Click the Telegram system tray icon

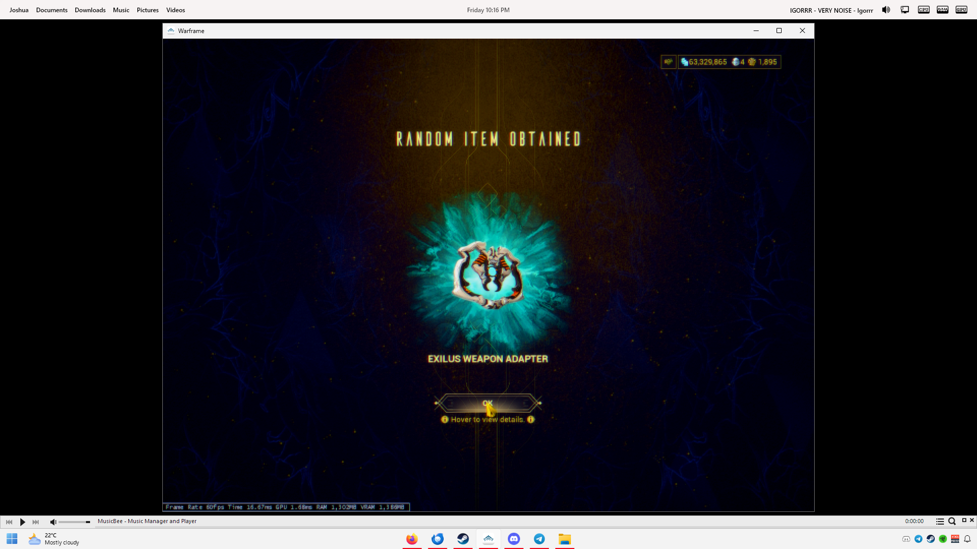(x=918, y=539)
